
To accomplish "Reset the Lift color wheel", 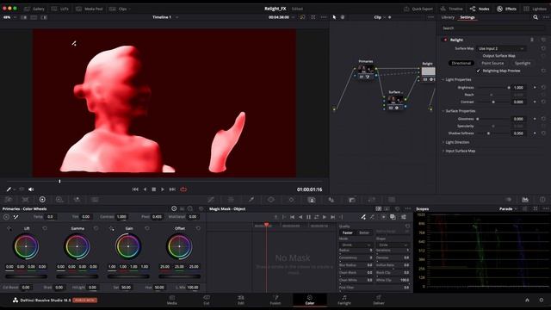I will coord(45,228).
